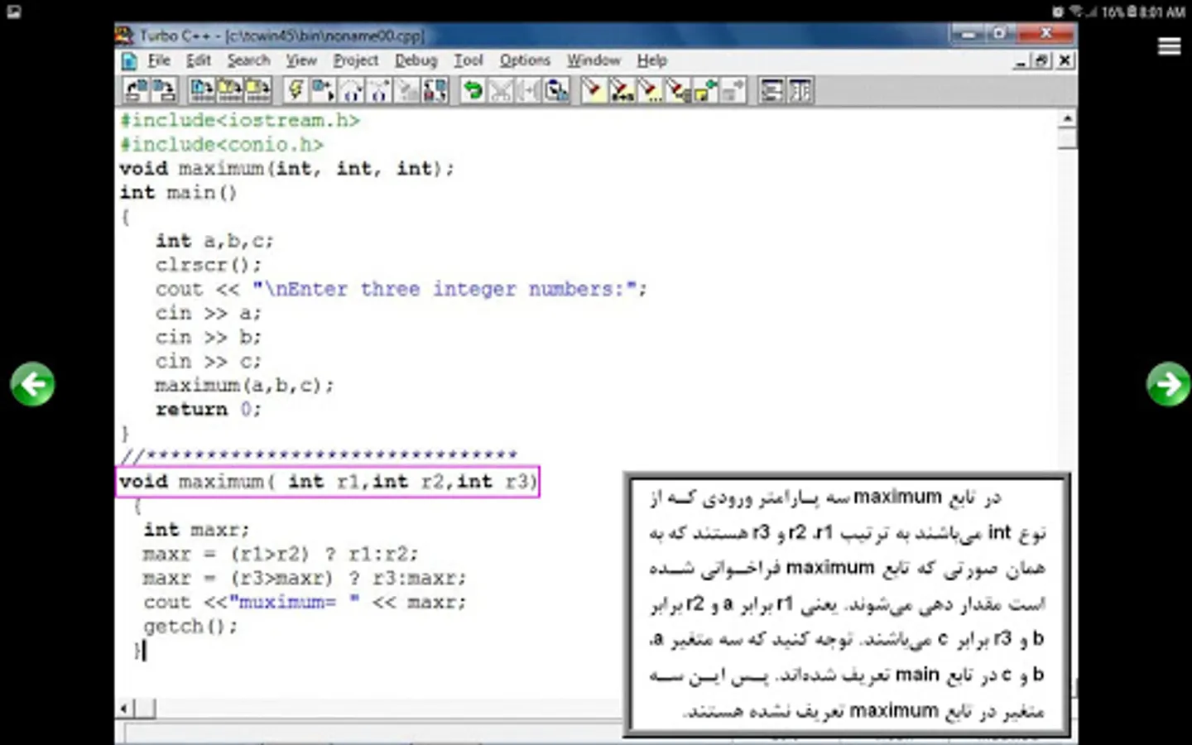Click the flashlight Search again icon with dots

coord(649,90)
